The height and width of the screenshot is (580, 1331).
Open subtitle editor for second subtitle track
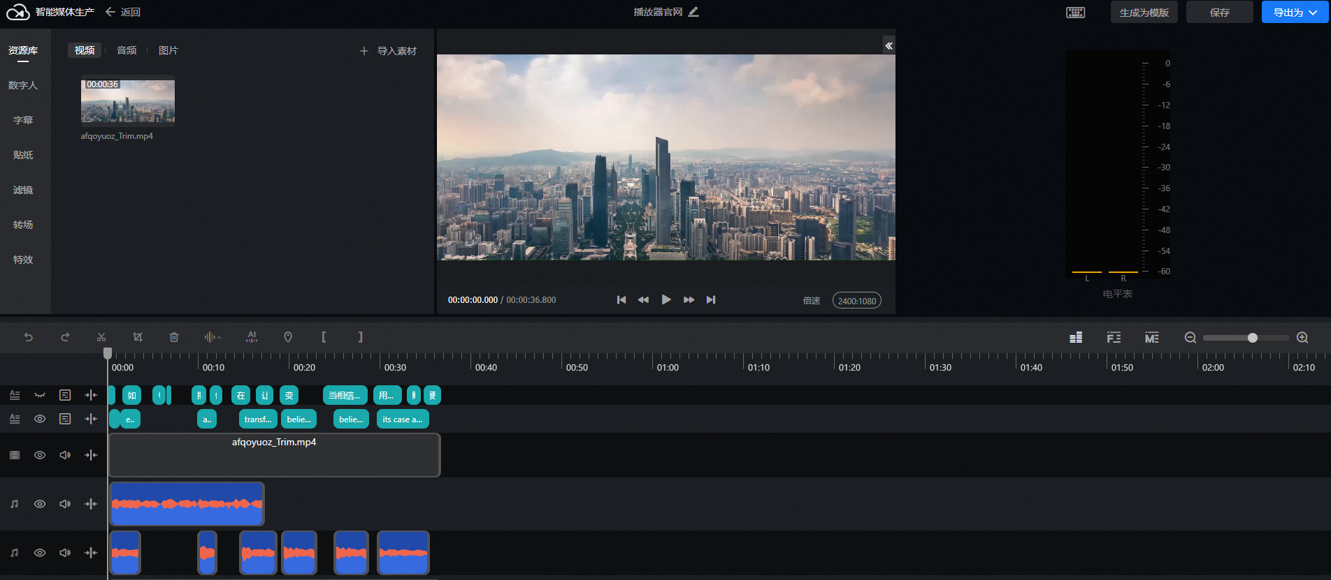(65, 419)
